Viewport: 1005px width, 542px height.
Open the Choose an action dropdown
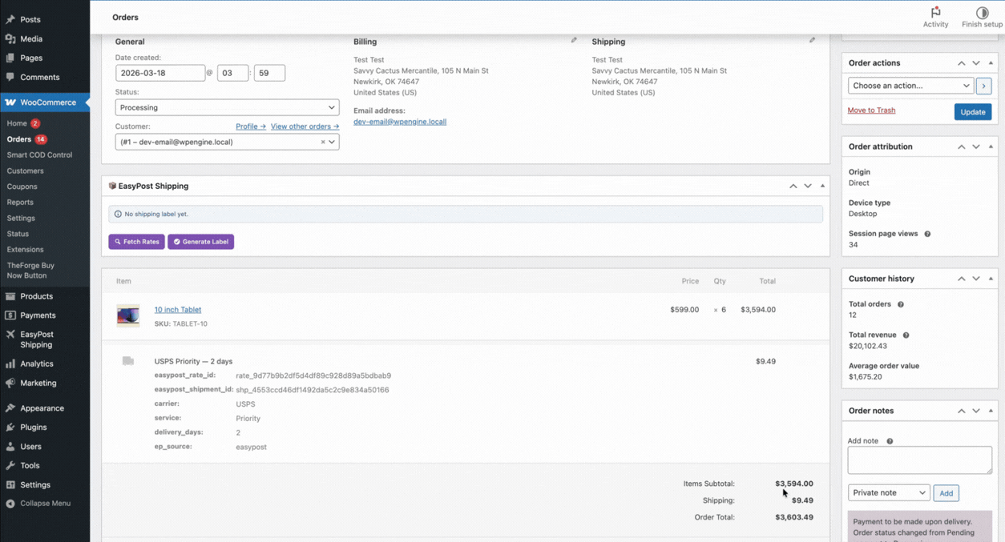(910, 85)
